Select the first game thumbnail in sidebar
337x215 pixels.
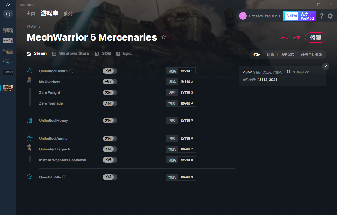pyautogui.click(x=8, y=30)
